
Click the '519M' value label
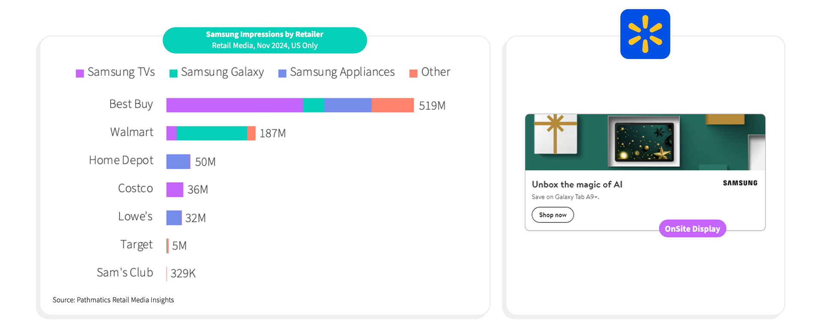(x=432, y=106)
